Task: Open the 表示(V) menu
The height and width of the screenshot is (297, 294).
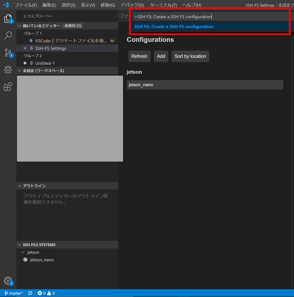Action: [x=88, y=5]
